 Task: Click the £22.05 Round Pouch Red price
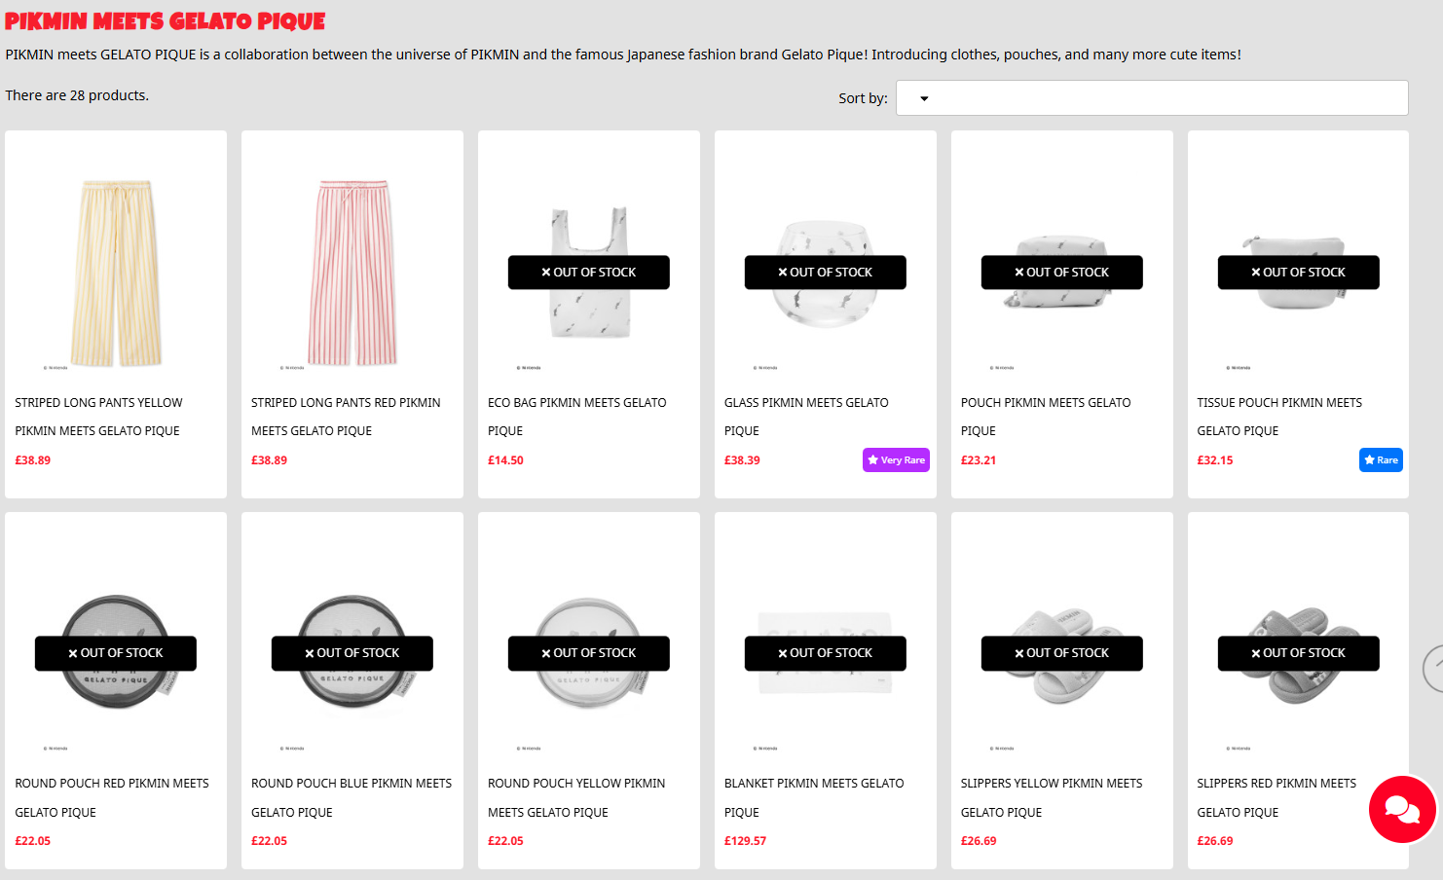33,841
